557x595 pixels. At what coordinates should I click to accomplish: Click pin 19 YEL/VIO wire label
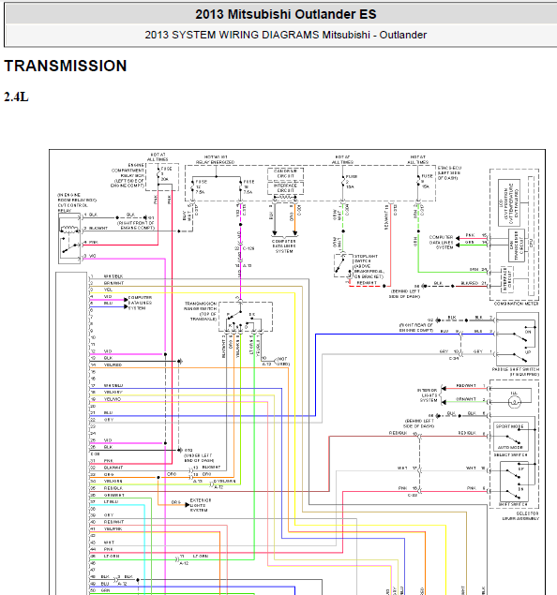pyautogui.click(x=112, y=399)
